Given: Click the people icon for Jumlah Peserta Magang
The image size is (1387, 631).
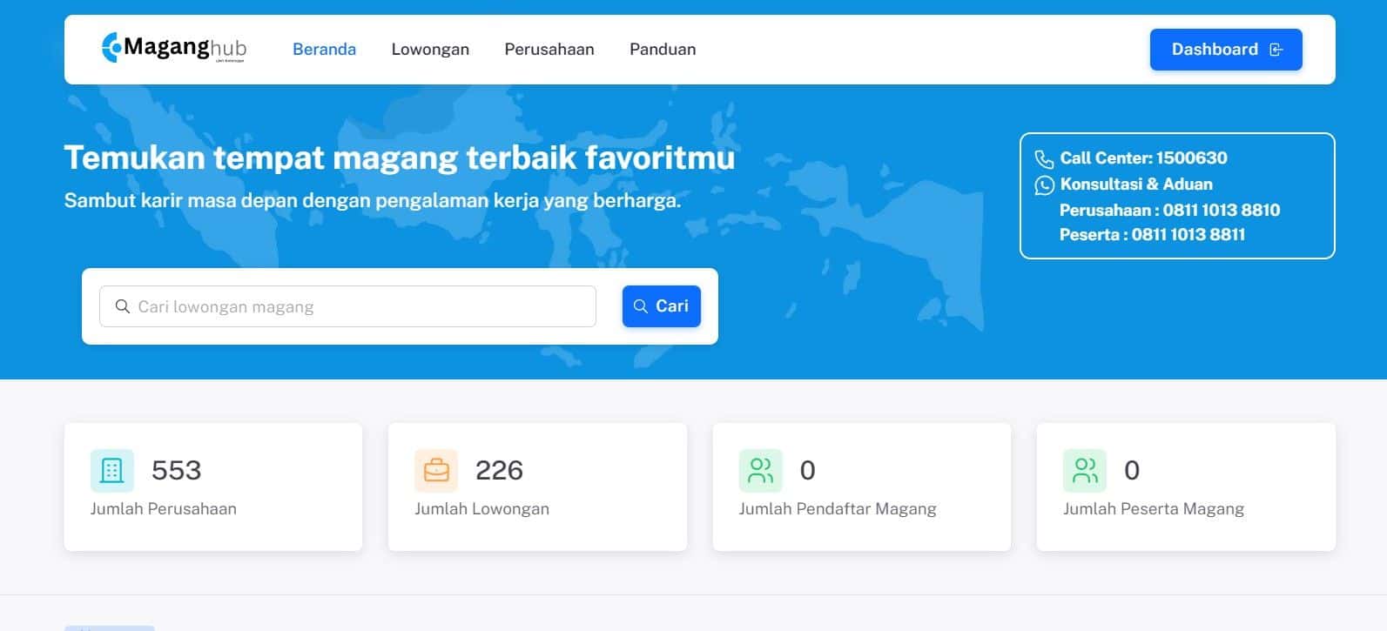Looking at the screenshot, I should click(1085, 471).
